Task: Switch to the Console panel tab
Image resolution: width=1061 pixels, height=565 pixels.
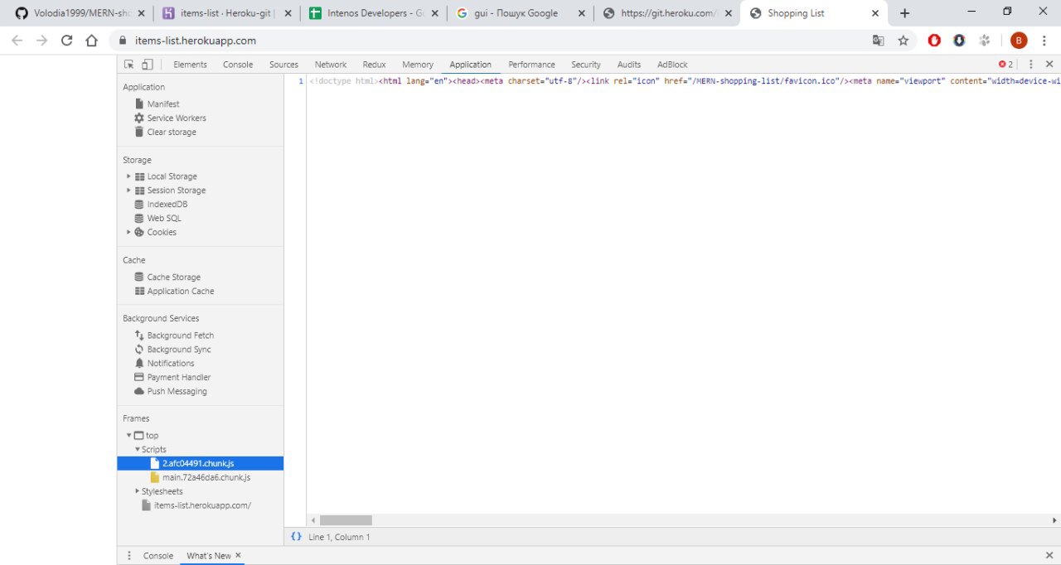Action: (x=238, y=65)
